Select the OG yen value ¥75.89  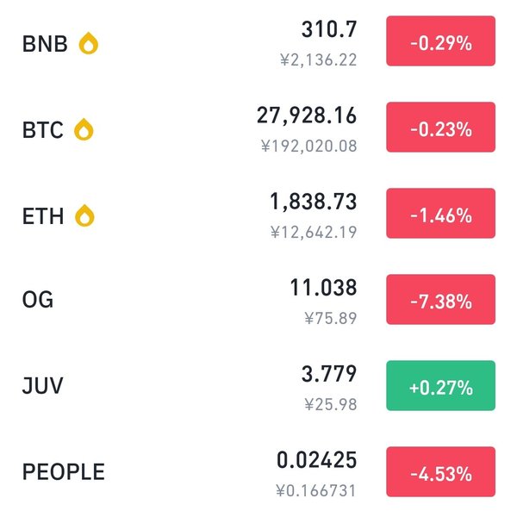pyautogui.click(x=331, y=319)
